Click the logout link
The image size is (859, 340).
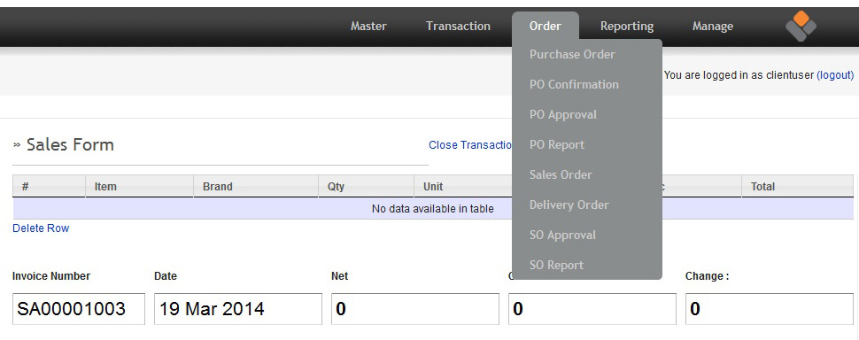point(835,75)
